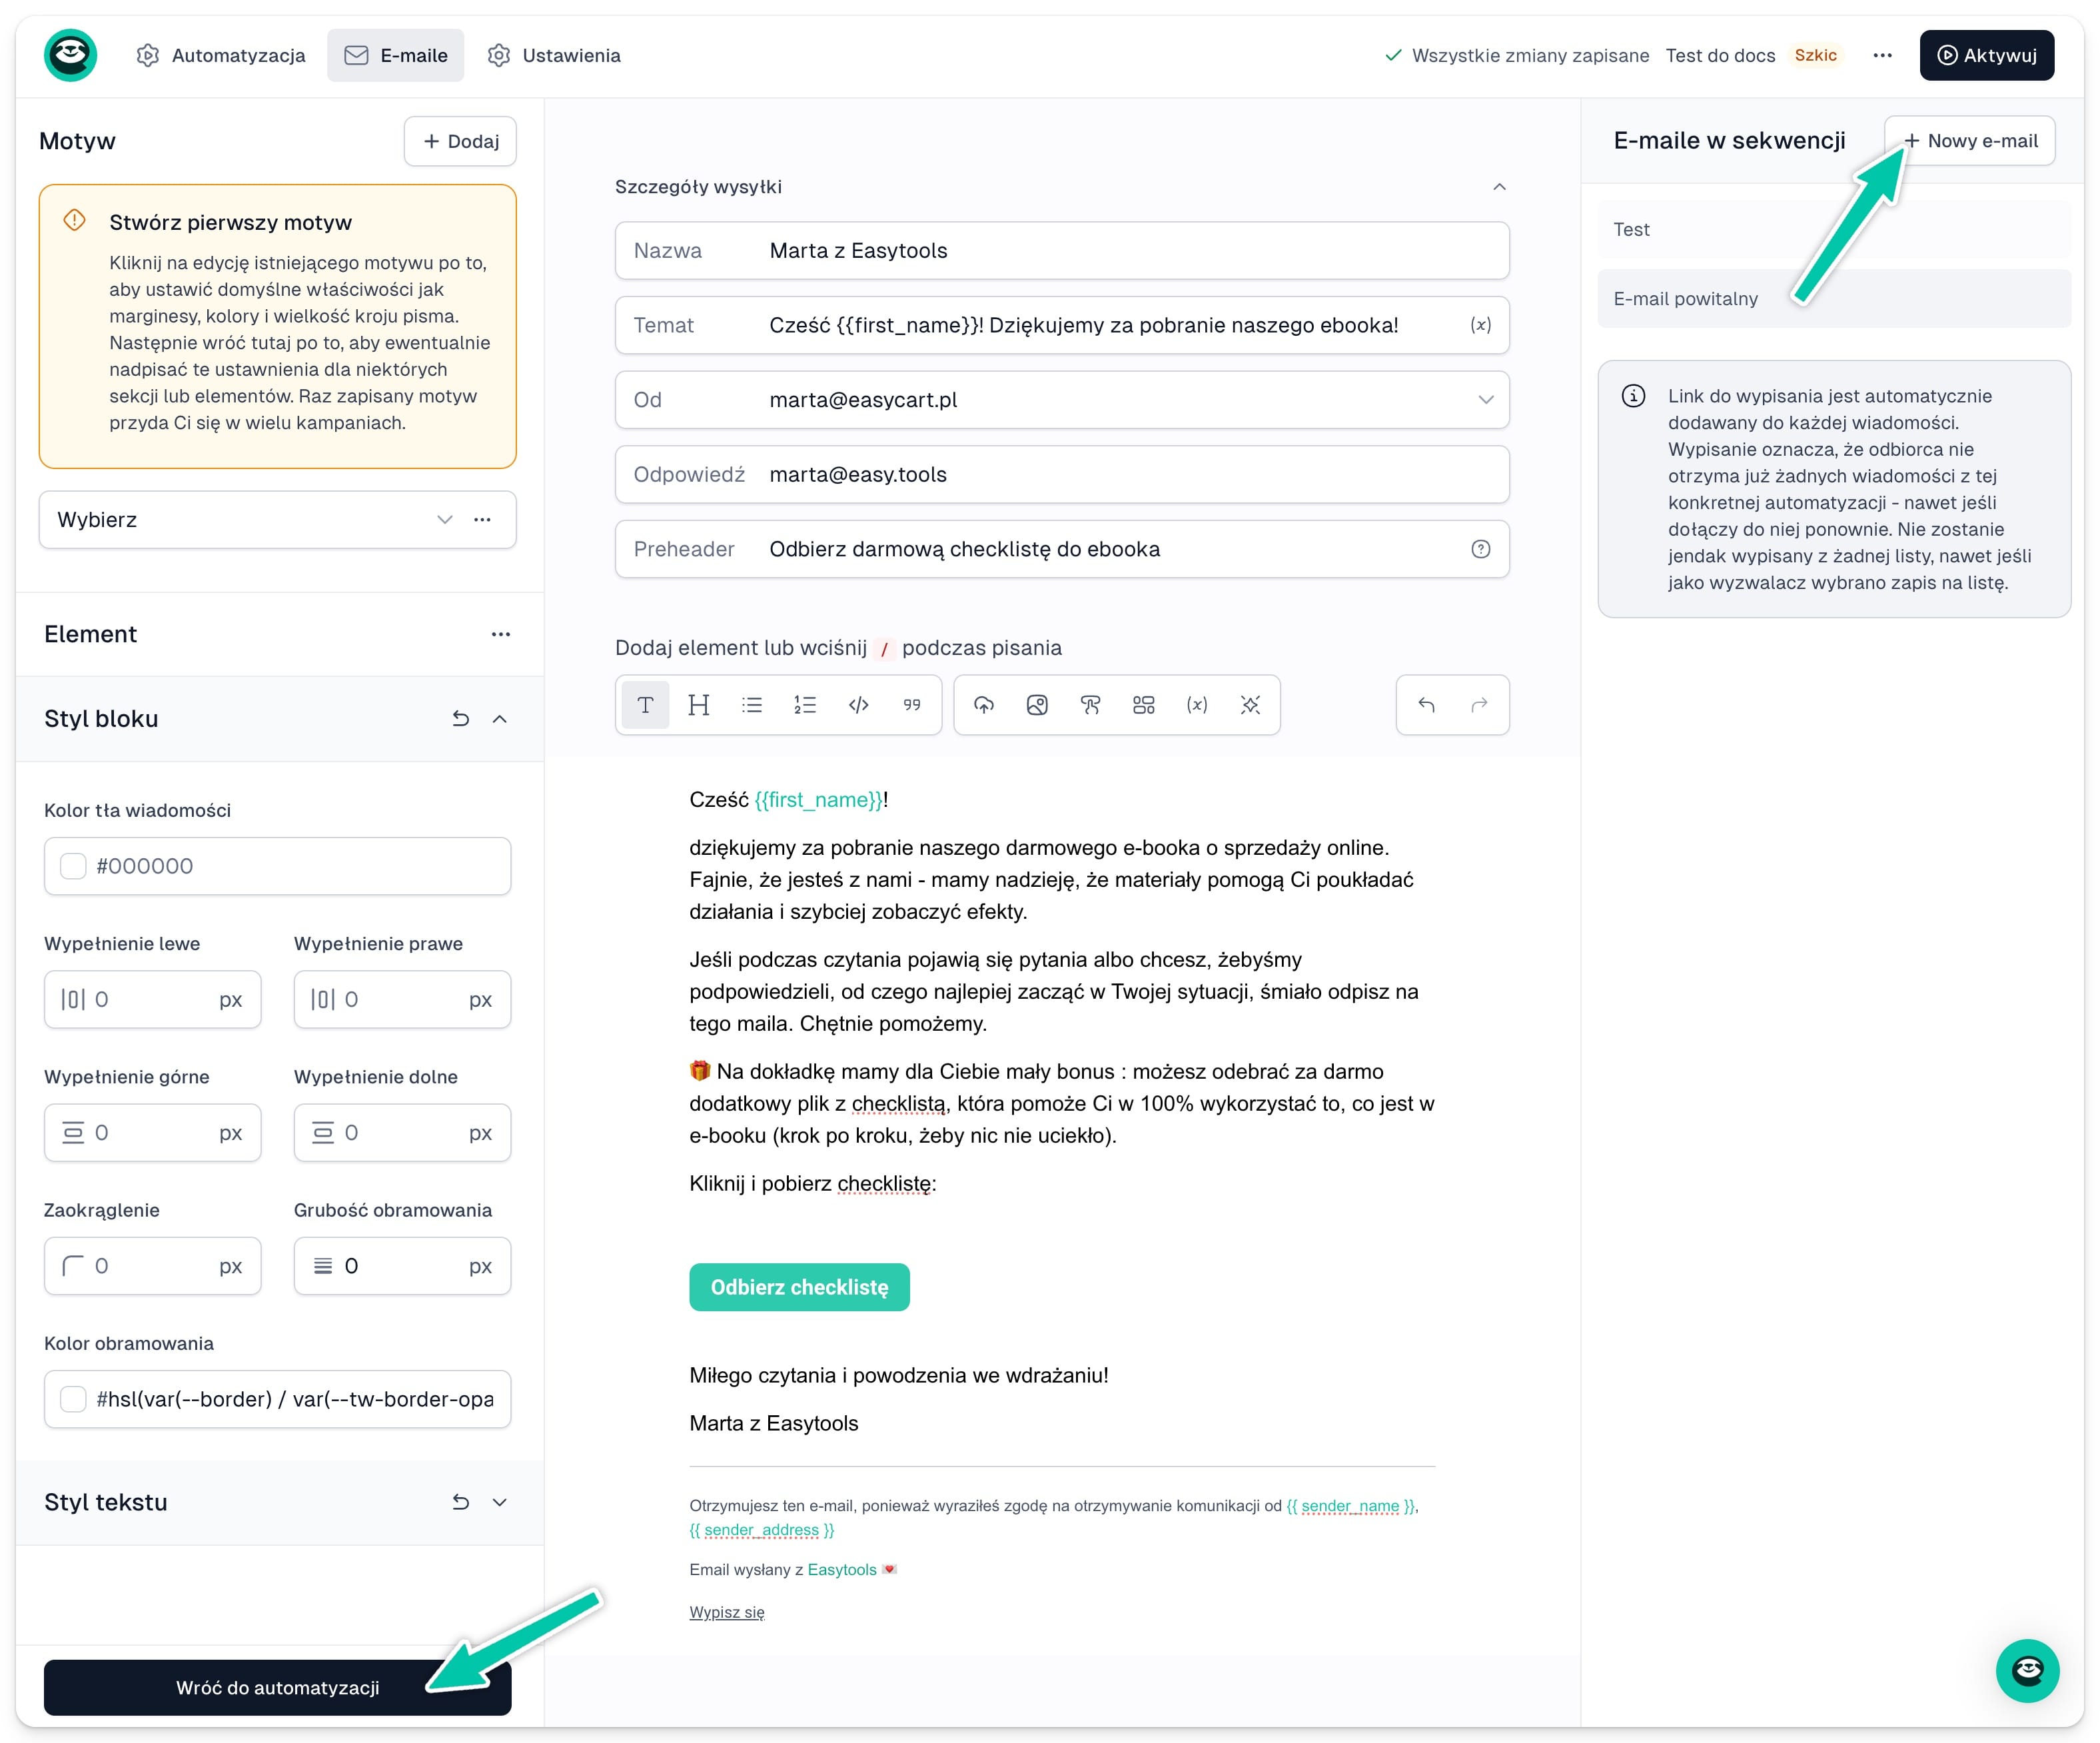Edit the Odpowiedź reply-to field
Viewport: 2100px width, 1743px height.
click(x=1062, y=474)
